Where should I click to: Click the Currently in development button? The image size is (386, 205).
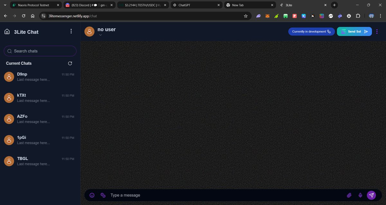(x=311, y=31)
